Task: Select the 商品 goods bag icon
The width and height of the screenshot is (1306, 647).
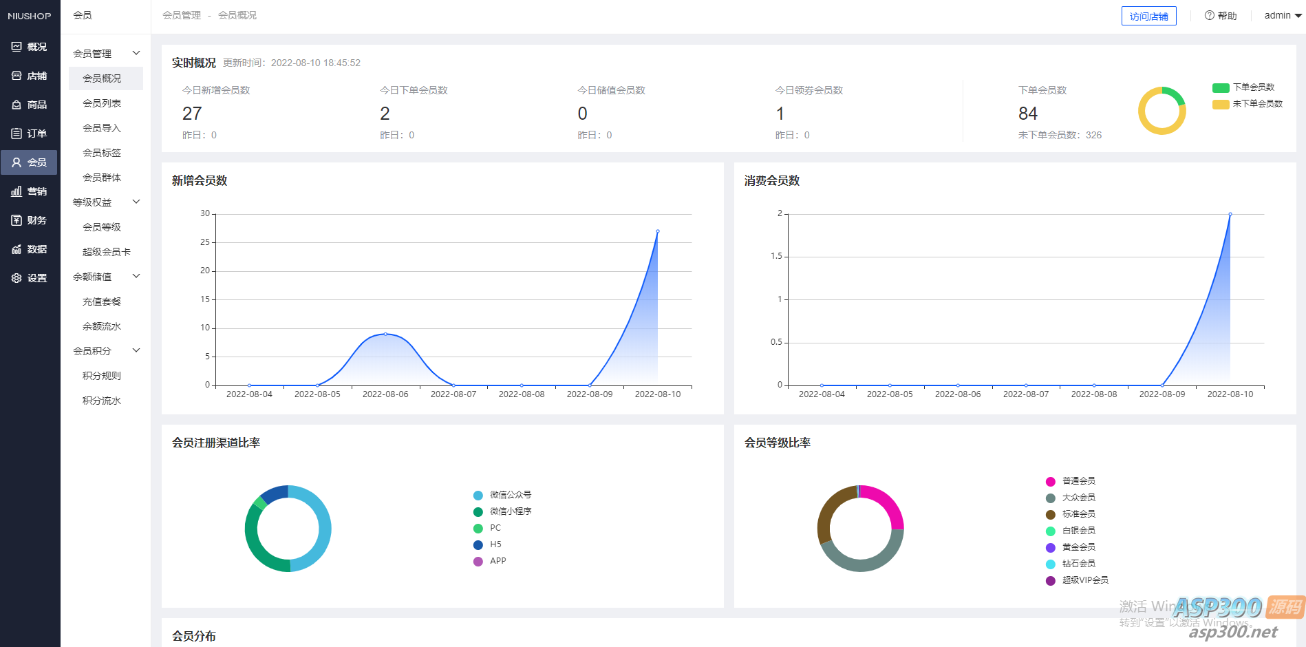Action: (x=17, y=105)
